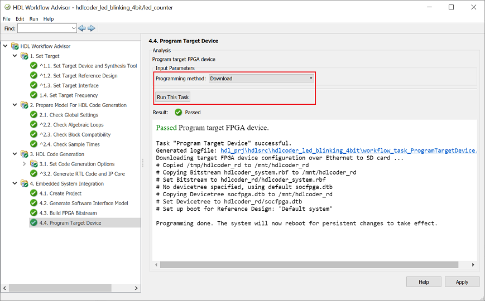Image resolution: width=485 pixels, height=301 pixels.
Task: Collapse the Set Target tree node
Action: [x=15, y=56]
